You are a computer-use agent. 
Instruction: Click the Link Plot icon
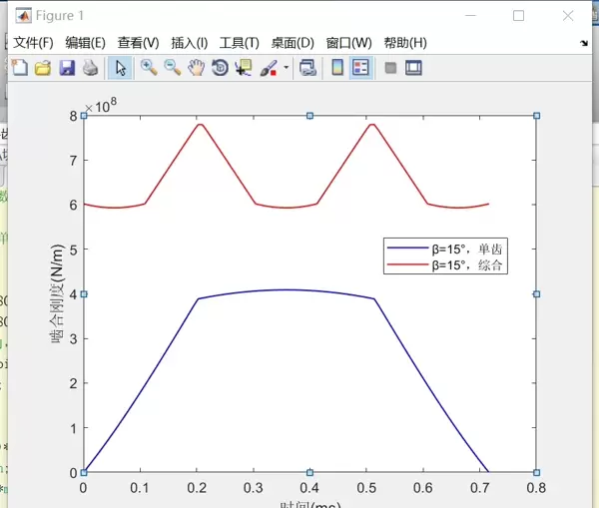point(307,68)
